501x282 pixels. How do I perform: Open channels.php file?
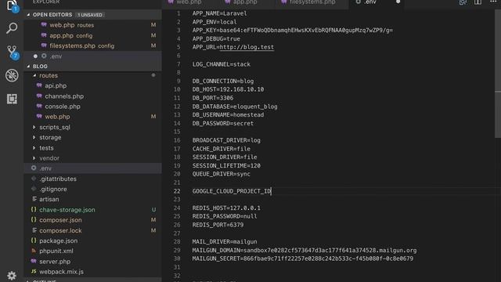(x=92, y=96)
